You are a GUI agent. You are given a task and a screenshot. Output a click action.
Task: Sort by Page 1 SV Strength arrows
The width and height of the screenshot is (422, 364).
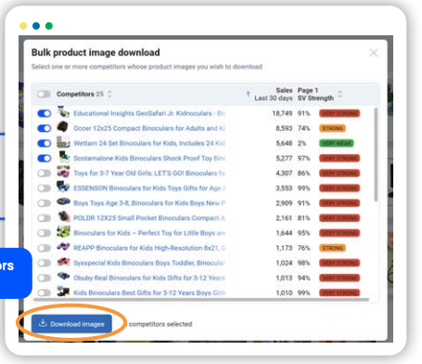point(339,94)
